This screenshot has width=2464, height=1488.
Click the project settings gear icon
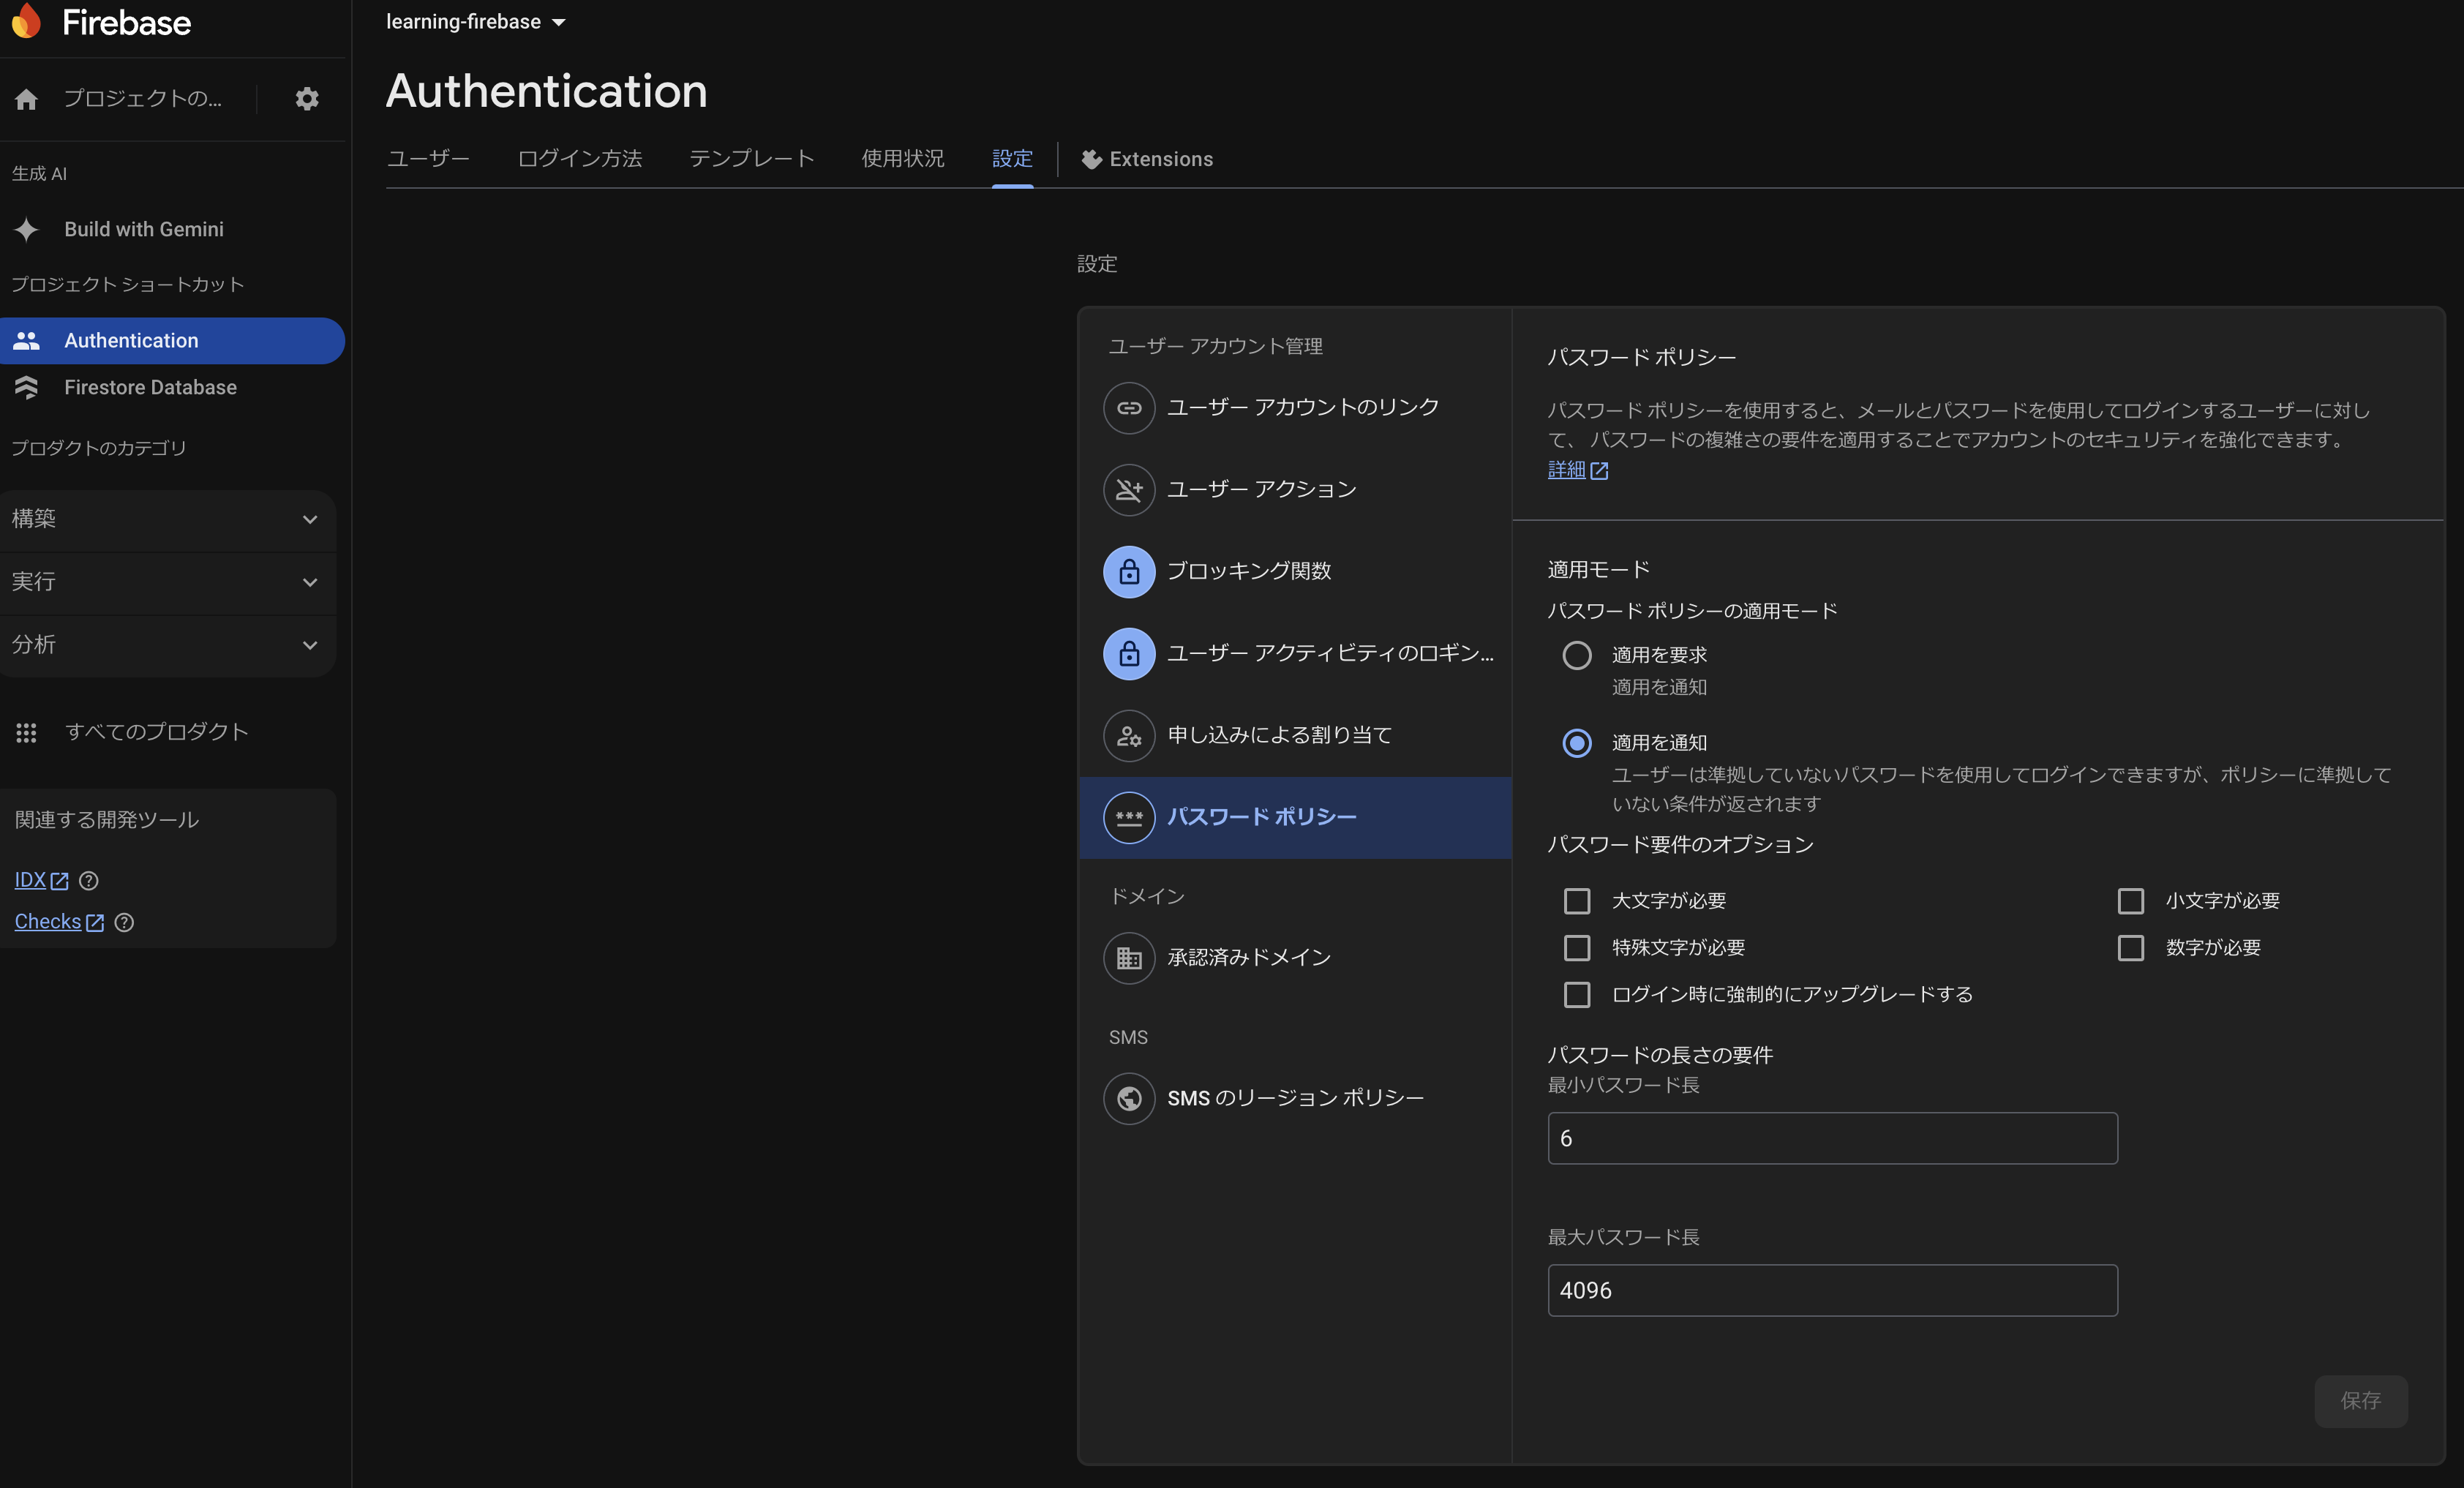(x=307, y=98)
